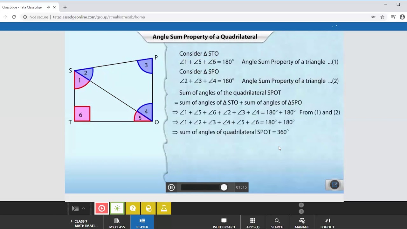Move the video progress slider handle
This screenshot has height=229, width=407.
pos(224,187)
